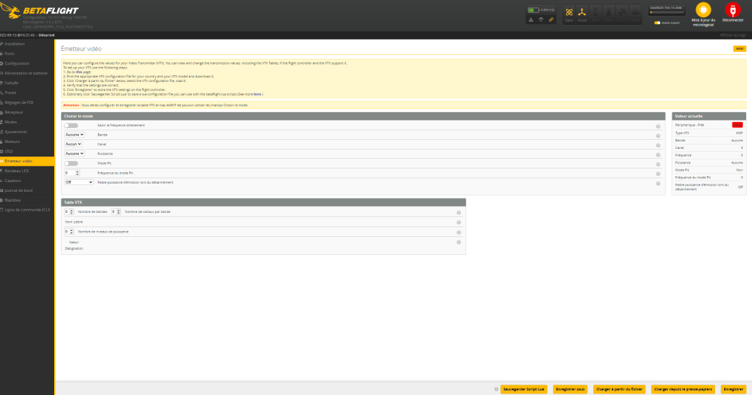Click the Gyro sensor status icon
The height and width of the screenshot is (395, 752).
click(569, 14)
